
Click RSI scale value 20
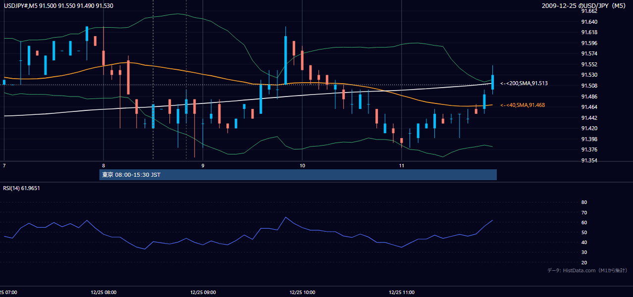pos(584,262)
